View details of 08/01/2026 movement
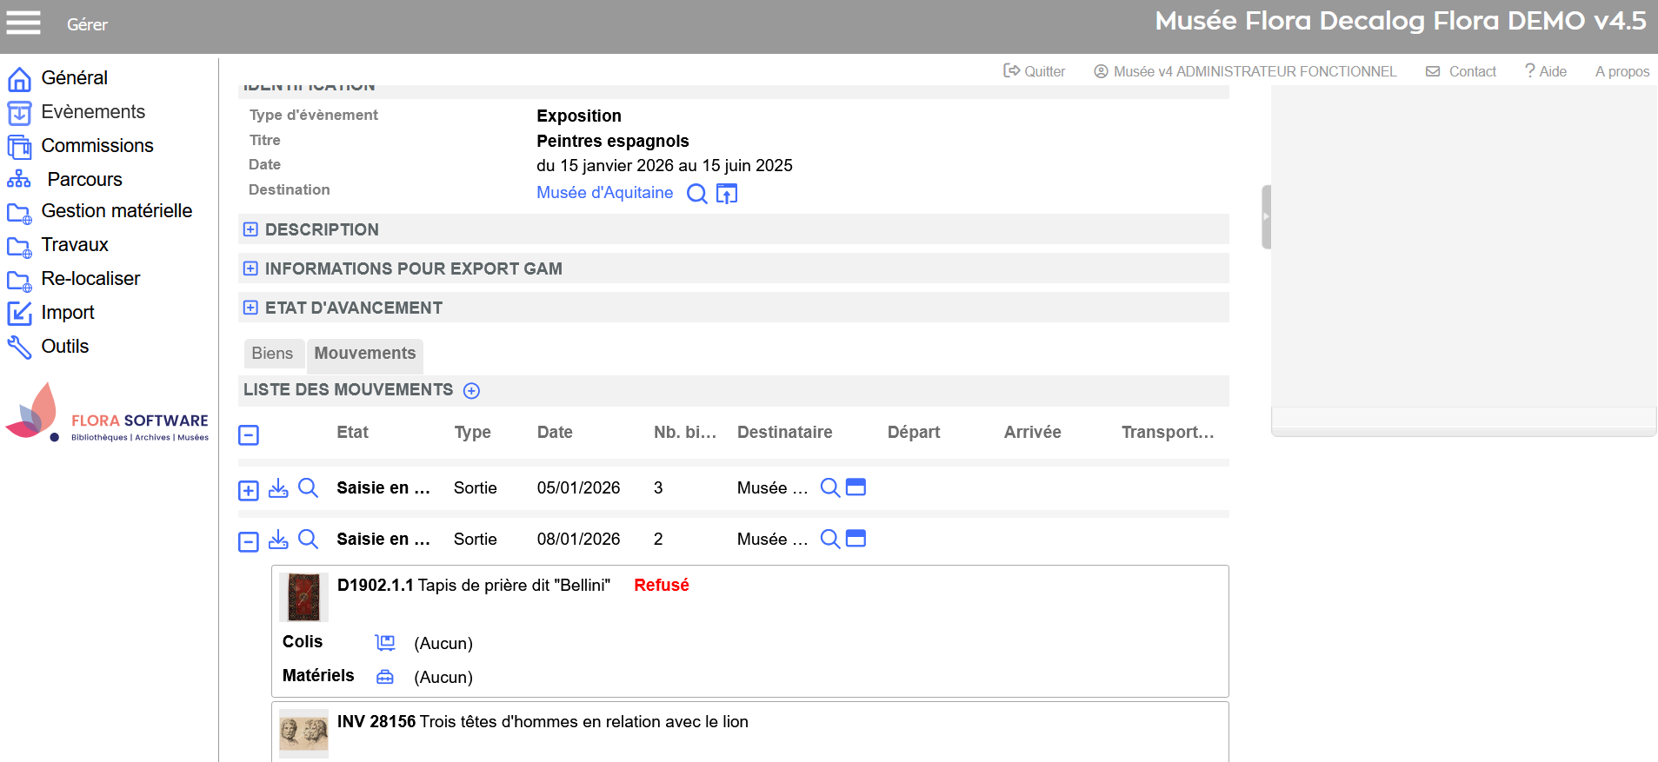Image resolution: width=1658 pixels, height=762 pixels. point(308,540)
